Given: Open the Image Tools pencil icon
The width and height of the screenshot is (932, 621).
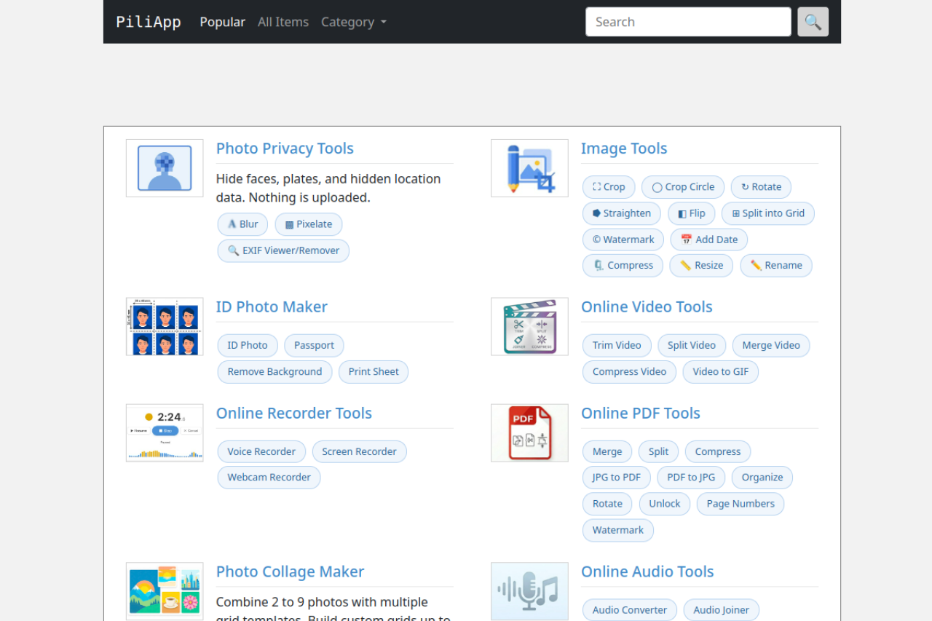Looking at the screenshot, I should click(529, 168).
